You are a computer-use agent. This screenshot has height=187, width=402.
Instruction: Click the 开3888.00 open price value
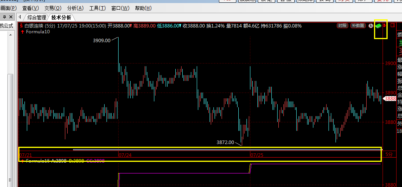coord(119,26)
